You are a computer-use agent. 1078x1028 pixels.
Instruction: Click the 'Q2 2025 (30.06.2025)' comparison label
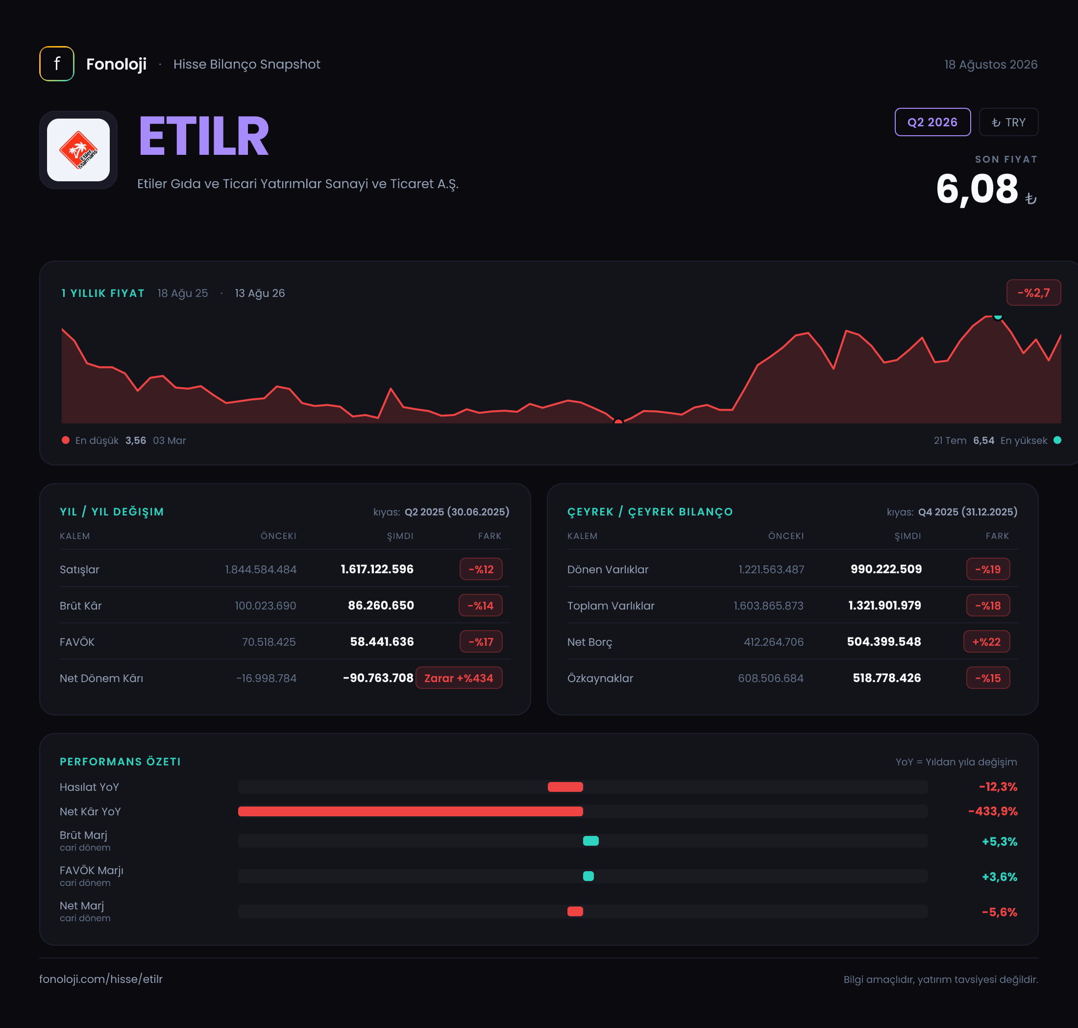[x=457, y=512]
